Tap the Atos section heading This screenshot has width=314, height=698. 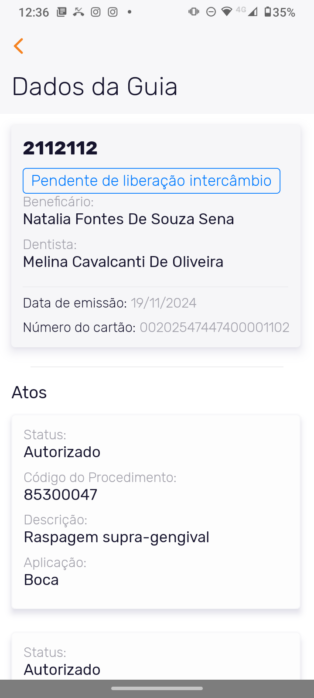pyautogui.click(x=29, y=393)
